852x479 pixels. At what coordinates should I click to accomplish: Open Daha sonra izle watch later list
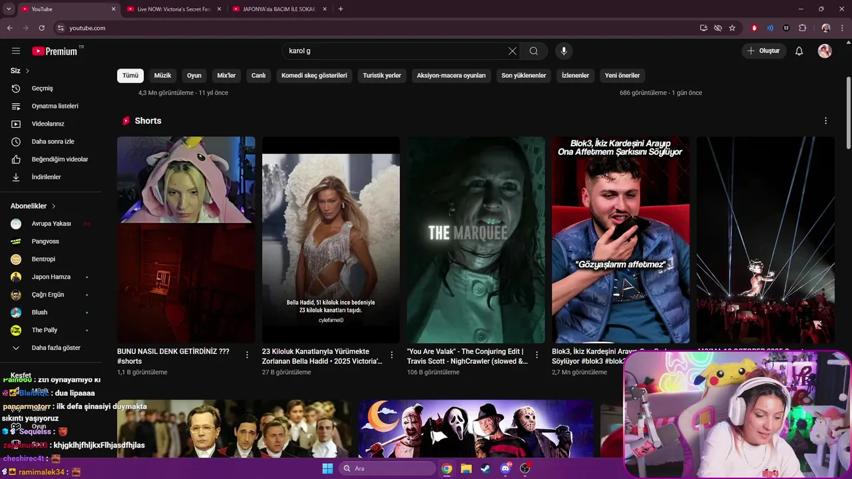pyautogui.click(x=53, y=142)
